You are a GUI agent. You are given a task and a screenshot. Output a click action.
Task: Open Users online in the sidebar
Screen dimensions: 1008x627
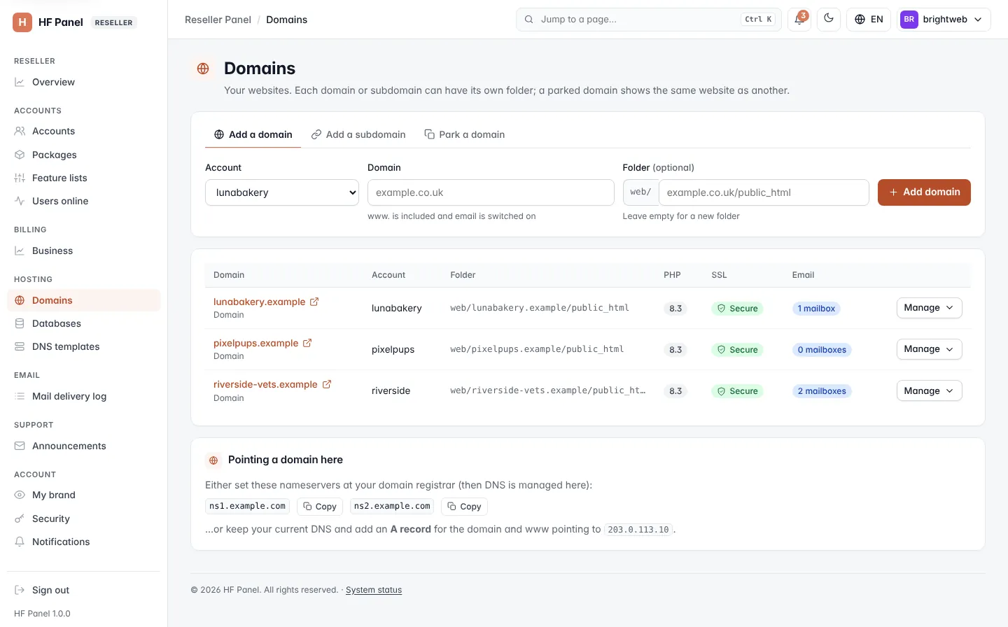(x=84, y=201)
